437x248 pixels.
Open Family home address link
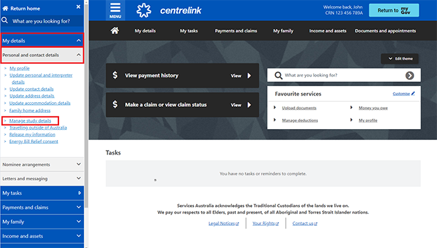point(30,111)
